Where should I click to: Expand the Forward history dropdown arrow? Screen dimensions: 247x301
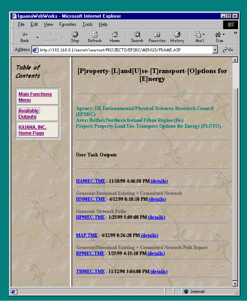coord(63,37)
